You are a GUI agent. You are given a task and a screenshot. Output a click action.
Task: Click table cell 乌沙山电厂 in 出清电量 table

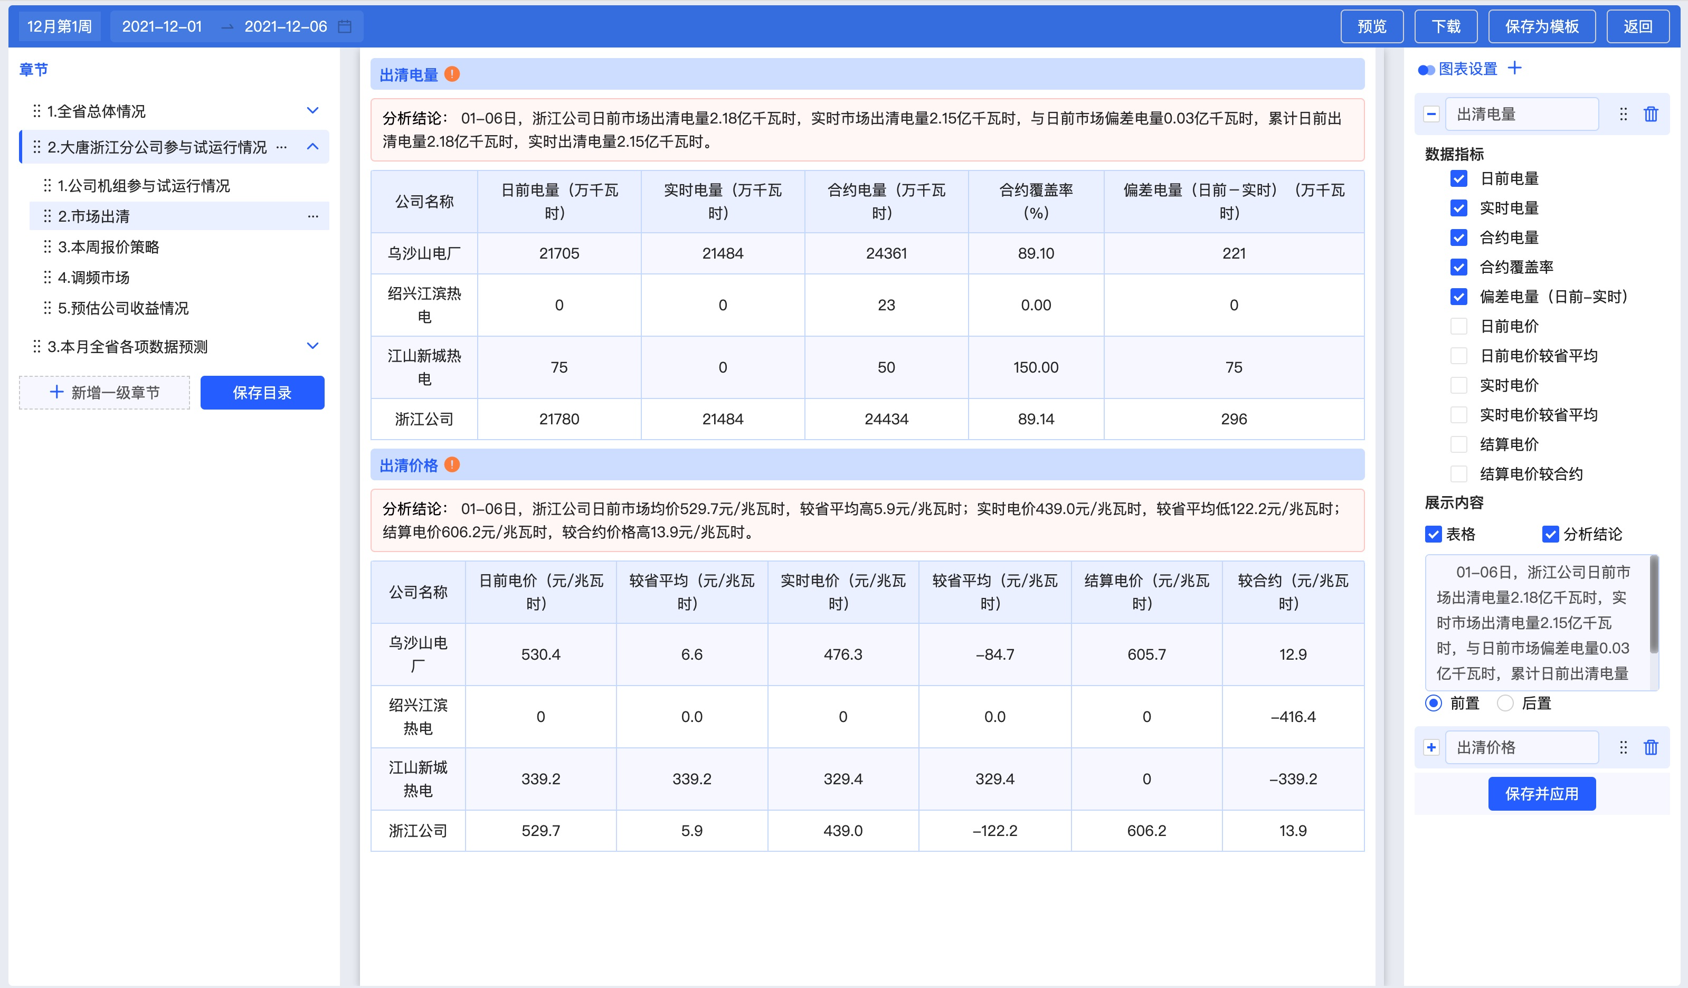coord(424,253)
